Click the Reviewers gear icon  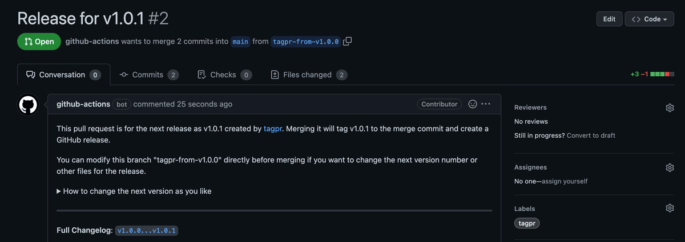coord(670,108)
